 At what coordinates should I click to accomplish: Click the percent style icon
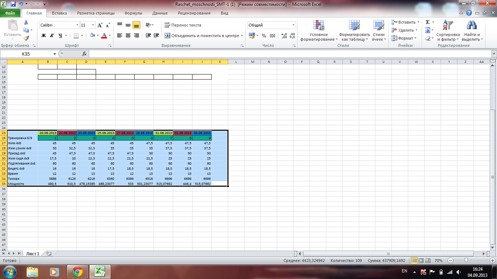click(264, 36)
